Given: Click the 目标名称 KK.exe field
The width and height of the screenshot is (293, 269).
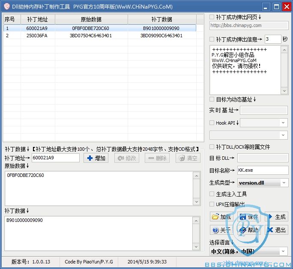Looking at the screenshot, I should point(263,170).
